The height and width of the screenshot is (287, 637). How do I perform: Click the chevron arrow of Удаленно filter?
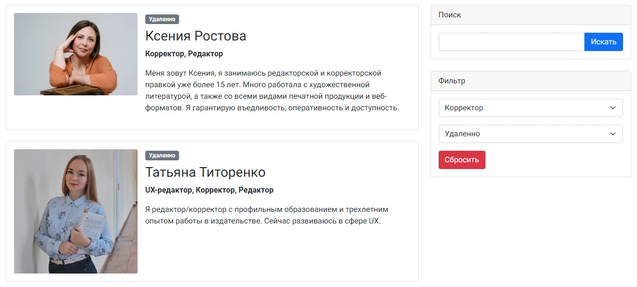coord(613,134)
